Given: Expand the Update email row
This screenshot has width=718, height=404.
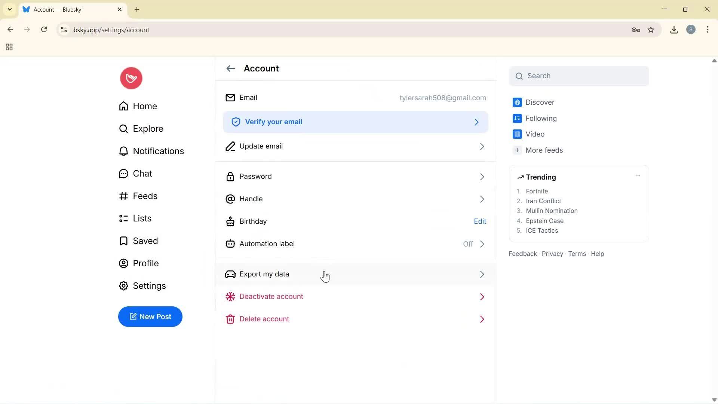Looking at the screenshot, I should coord(482,146).
